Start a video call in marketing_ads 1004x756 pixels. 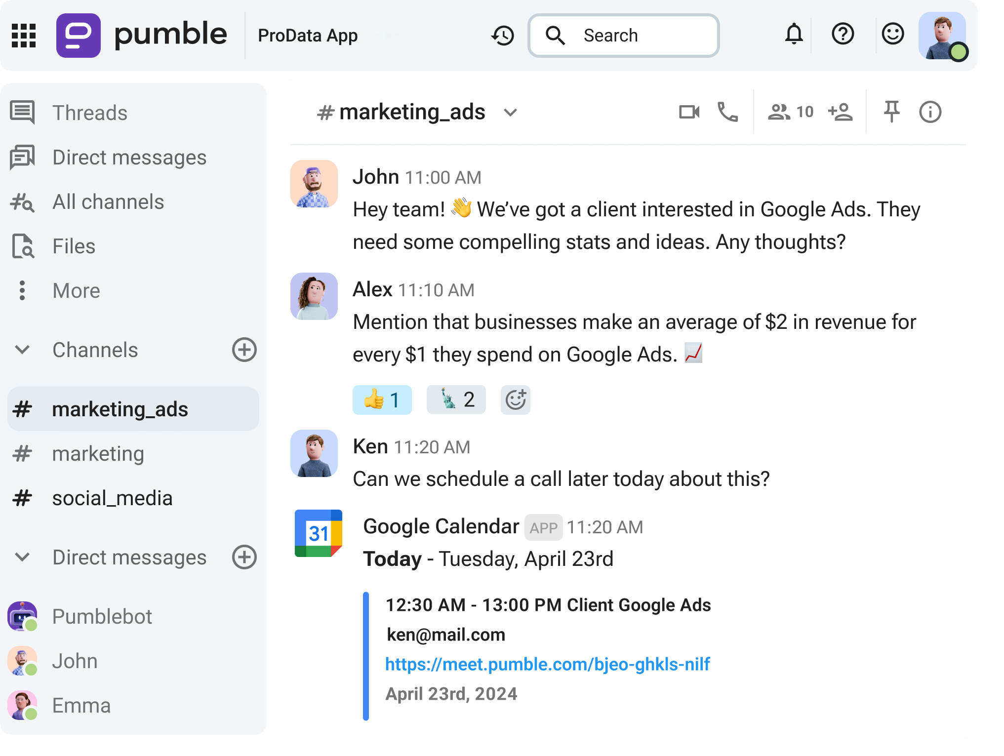coord(689,112)
